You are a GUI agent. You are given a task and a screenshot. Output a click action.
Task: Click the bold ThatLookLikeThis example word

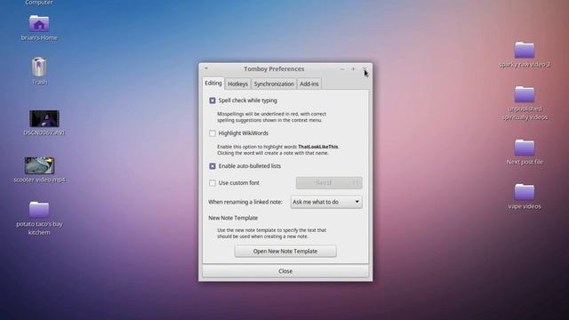(x=318, y=147)
